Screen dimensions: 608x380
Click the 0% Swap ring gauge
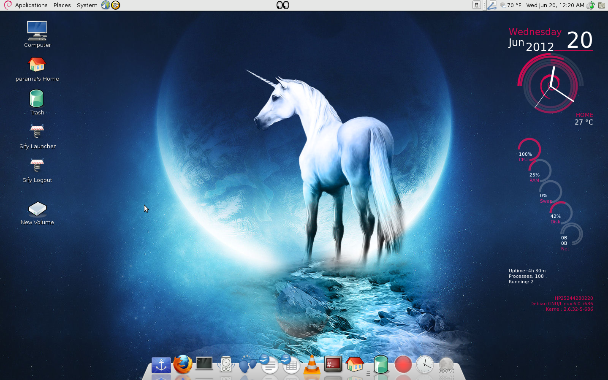tap(550, 192)
